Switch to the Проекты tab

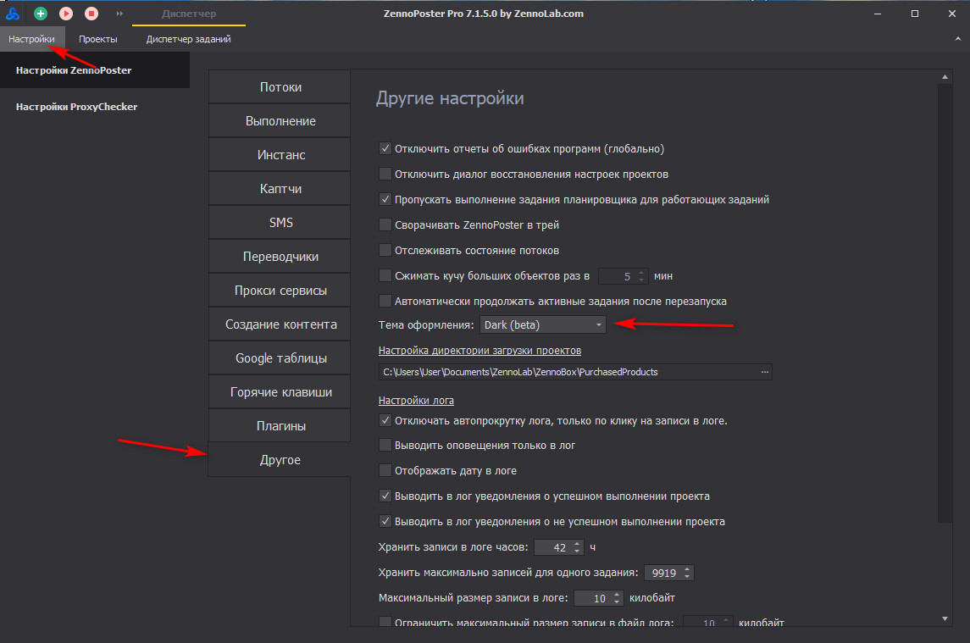(x=97, y=39)
